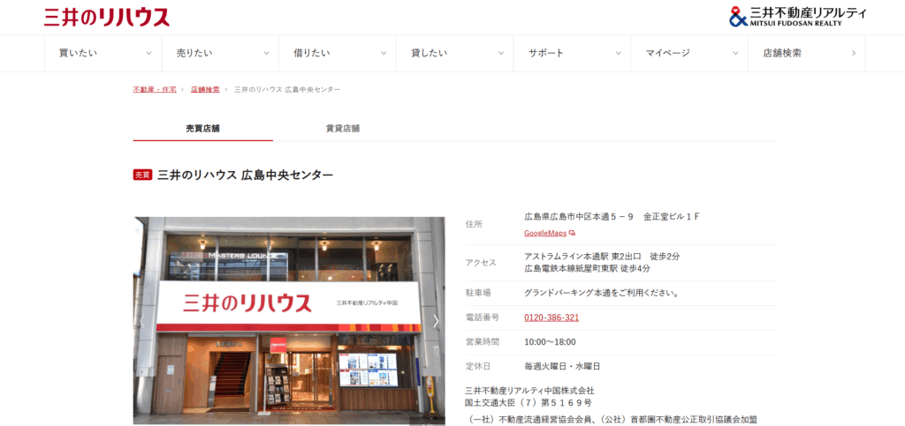Click the アストラムライン本通駅 access text
The height and width of the screenshot is (426, 905).
[602, 256]
